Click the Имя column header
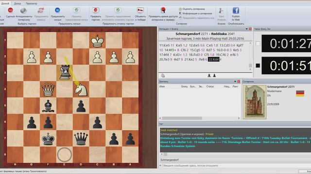 (162, 87)
